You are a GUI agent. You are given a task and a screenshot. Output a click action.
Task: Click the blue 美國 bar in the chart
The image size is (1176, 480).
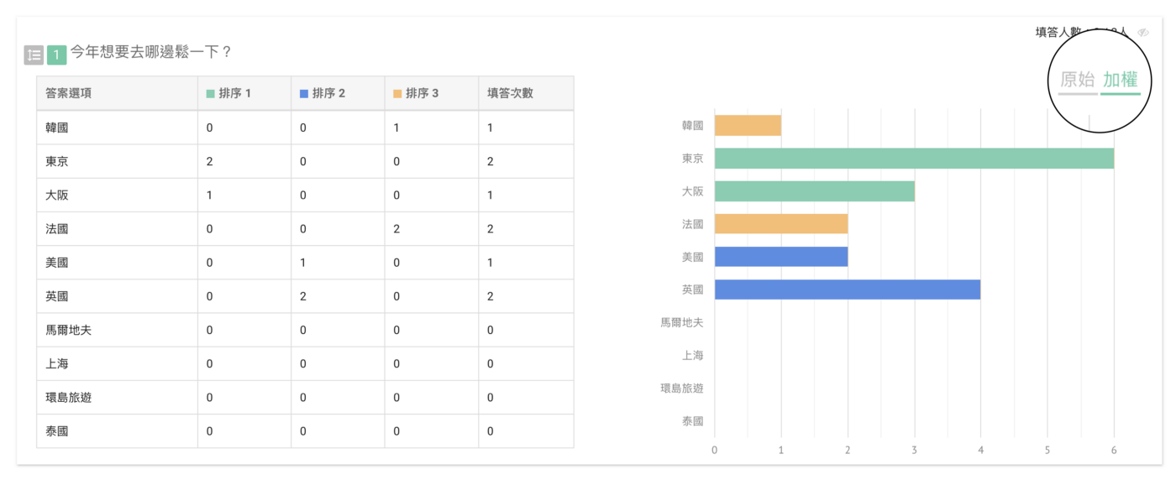click(781, 257)
